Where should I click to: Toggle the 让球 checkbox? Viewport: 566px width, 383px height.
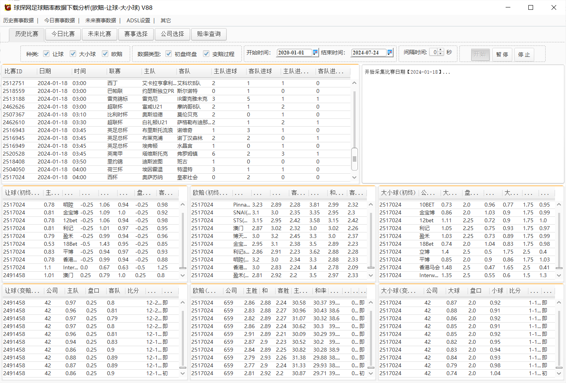(x=46, y=54)
